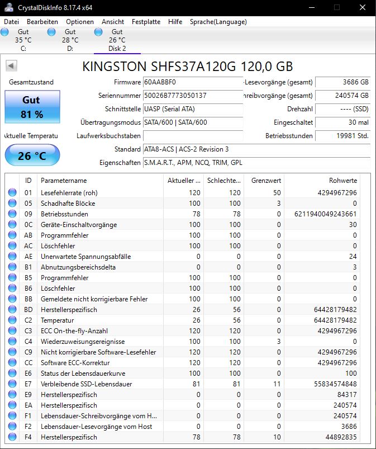The image size is (376, 449).
Task: Select the D: drive status orb
Action: [x=51, y=32]
